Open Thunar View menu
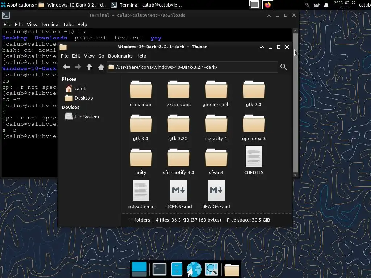 pyautogui.click(x=89, y=56)
